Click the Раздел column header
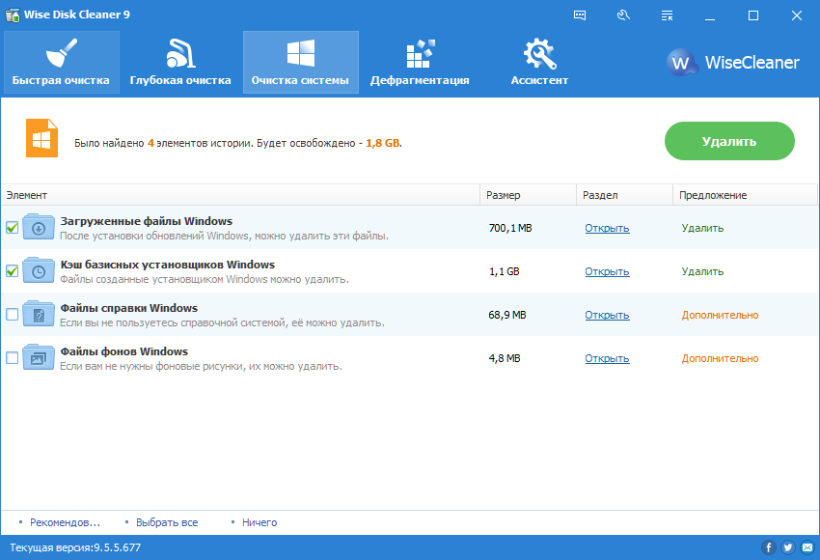 [624, 195]
